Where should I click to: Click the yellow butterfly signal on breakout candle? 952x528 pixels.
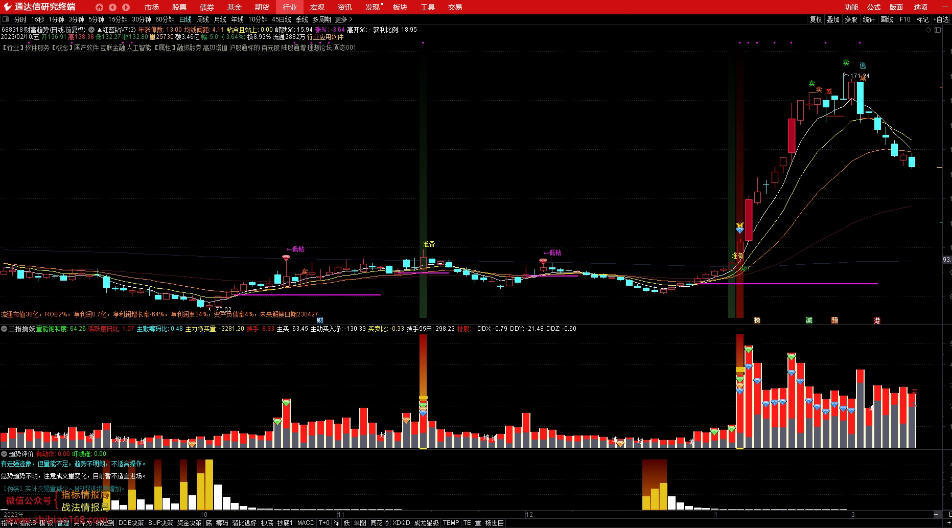click(x=739, y=225)
